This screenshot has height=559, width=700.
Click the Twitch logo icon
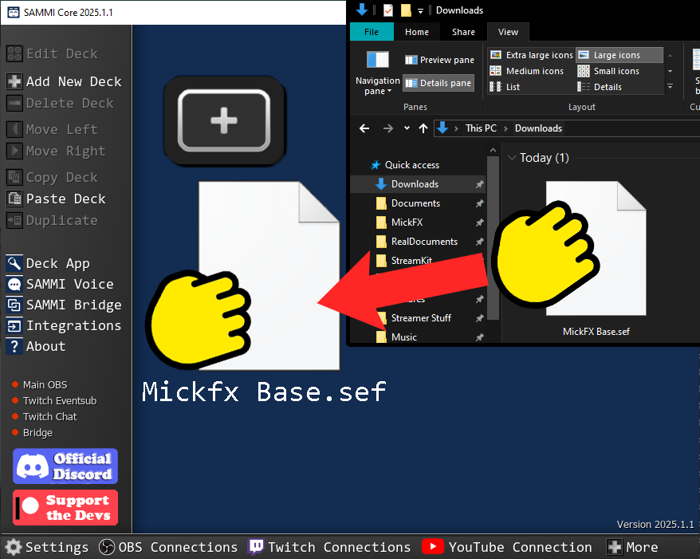point(256,547)
